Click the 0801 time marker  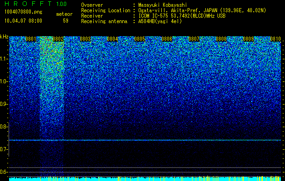[31, 39]
